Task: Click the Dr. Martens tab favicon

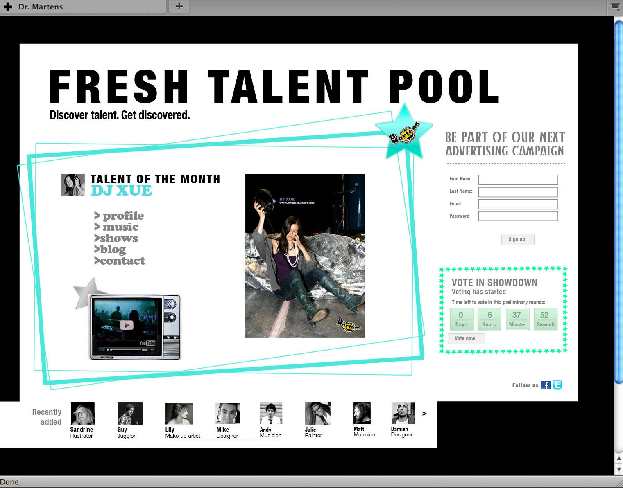Action: point(8,7)
